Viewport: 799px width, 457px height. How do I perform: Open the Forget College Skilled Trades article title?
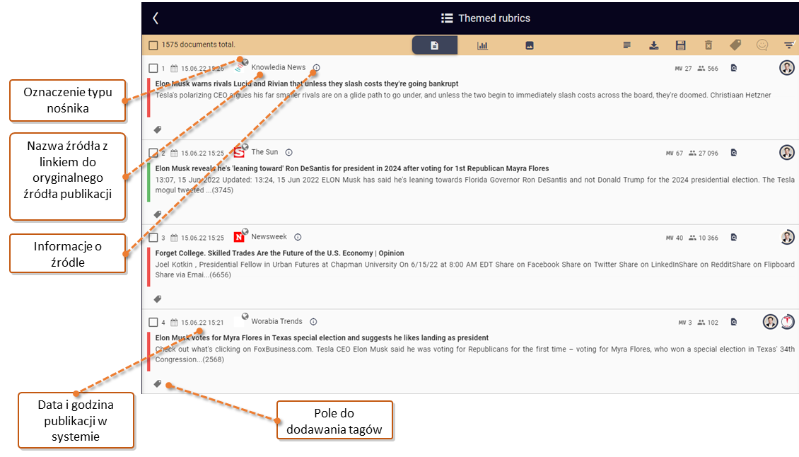[x=280, y=253]
